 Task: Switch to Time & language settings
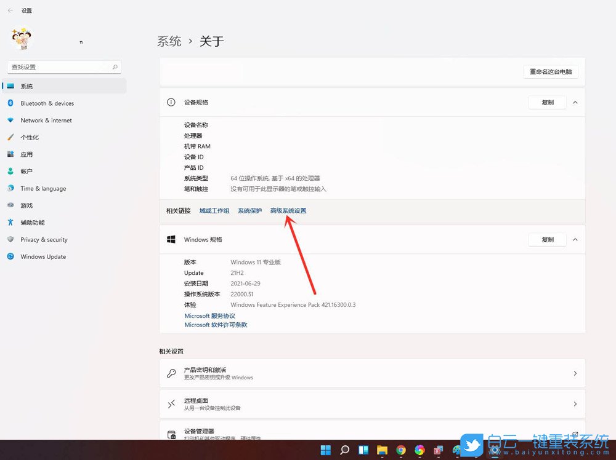coord(10,189)
